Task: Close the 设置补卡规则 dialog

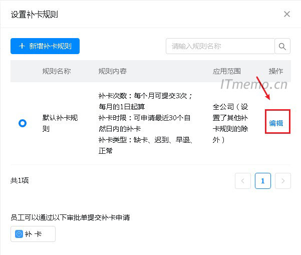Action: 287,14
